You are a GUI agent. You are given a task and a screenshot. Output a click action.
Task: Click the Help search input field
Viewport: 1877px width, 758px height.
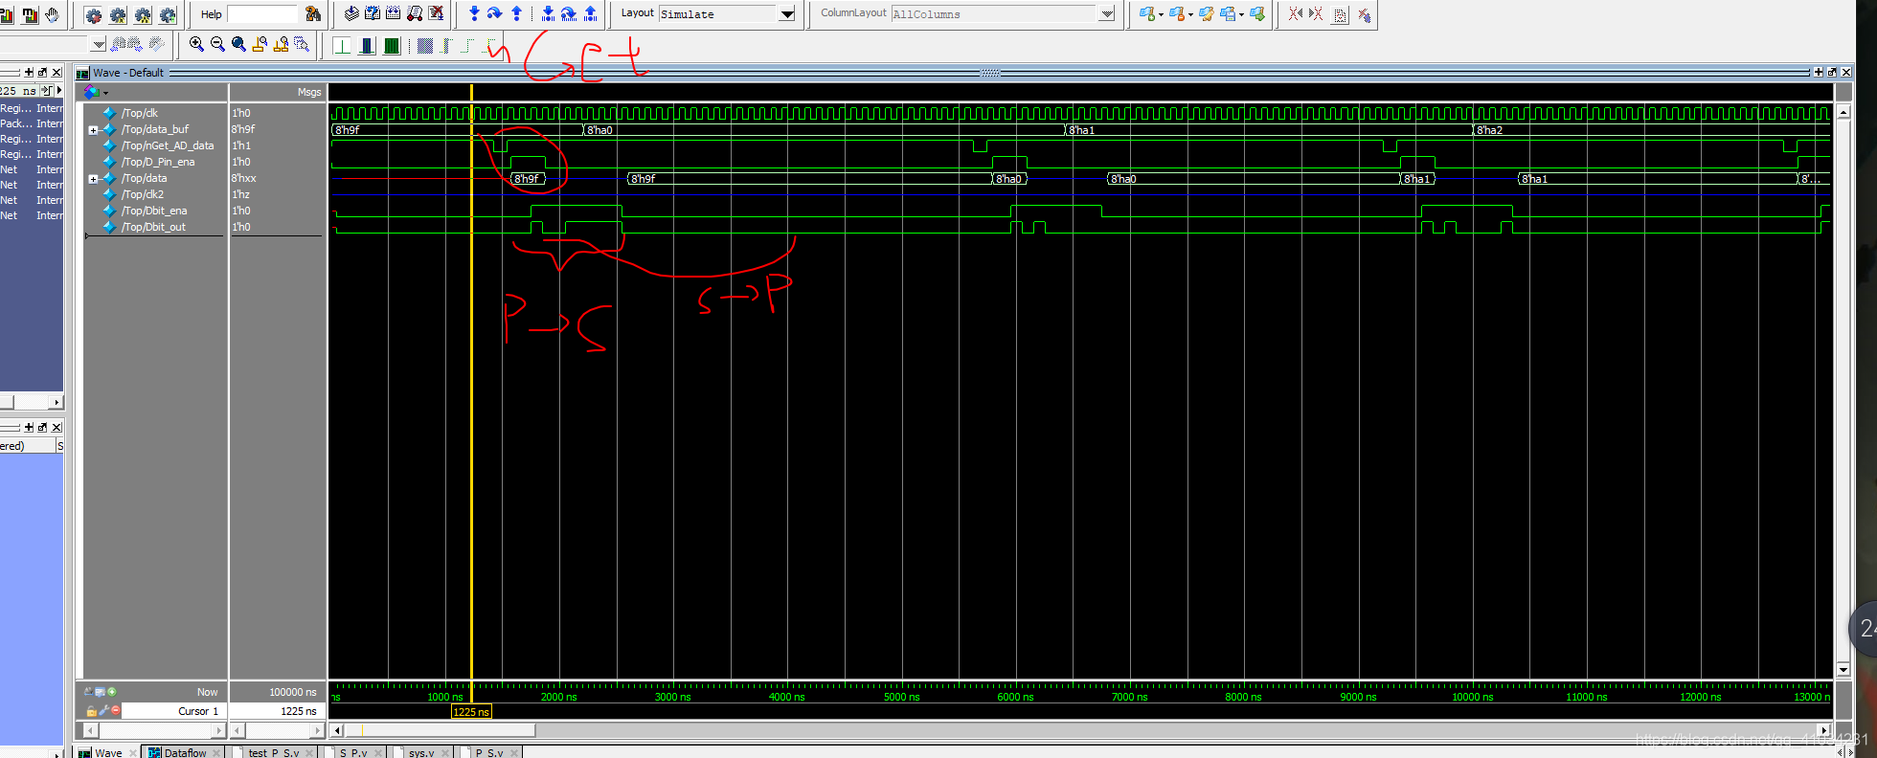262,14
